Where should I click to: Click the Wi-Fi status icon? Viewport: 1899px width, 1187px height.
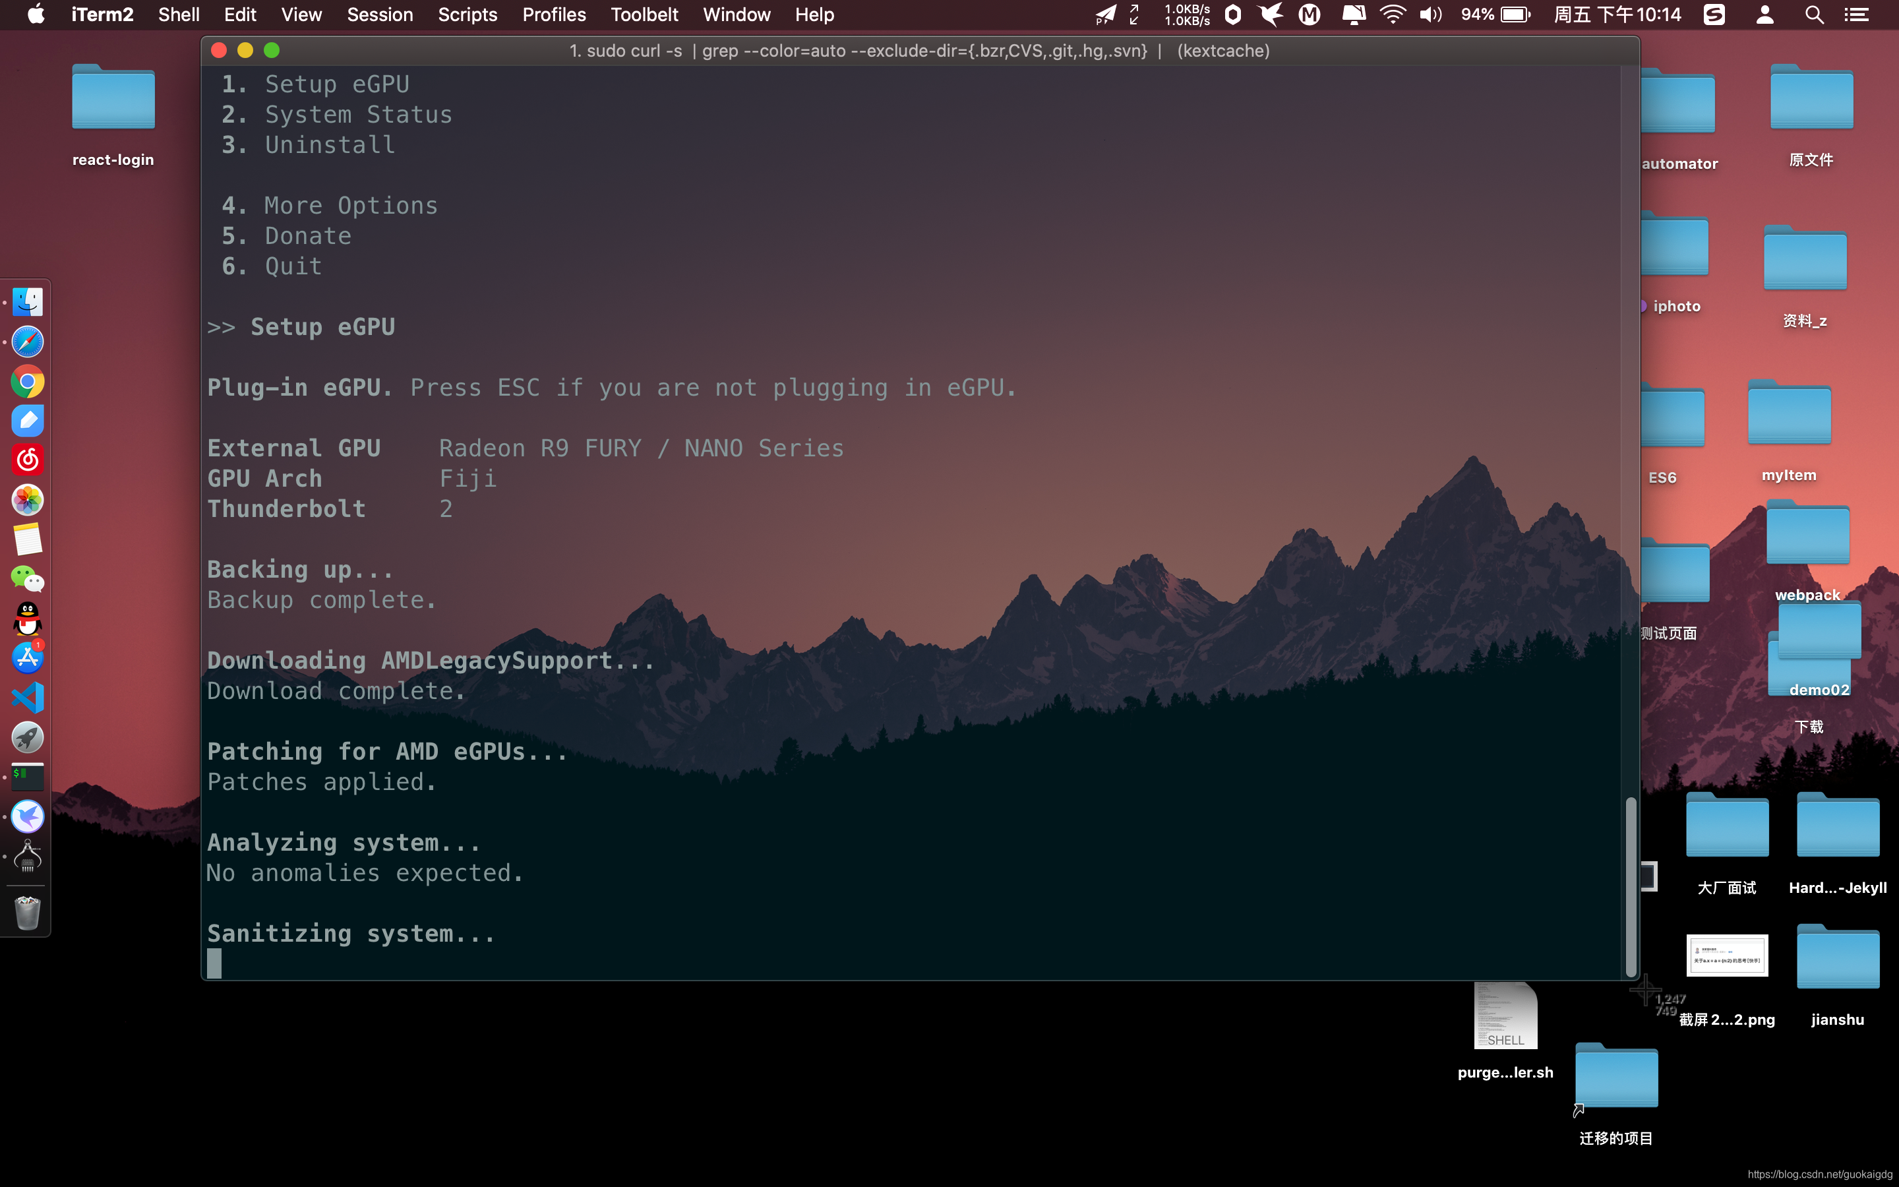tap(1393, 15)
